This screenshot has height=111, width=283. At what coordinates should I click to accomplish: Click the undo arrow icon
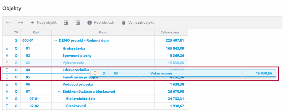point(9,23)
